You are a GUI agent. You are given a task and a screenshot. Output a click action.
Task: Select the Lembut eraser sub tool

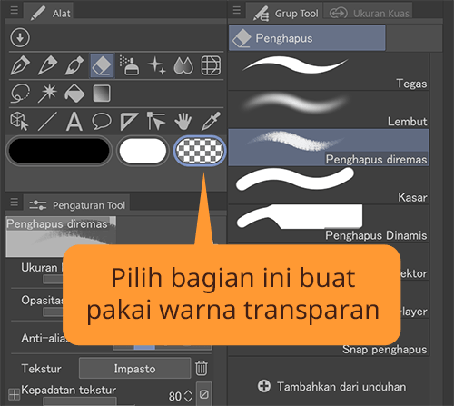coord(329,110)
